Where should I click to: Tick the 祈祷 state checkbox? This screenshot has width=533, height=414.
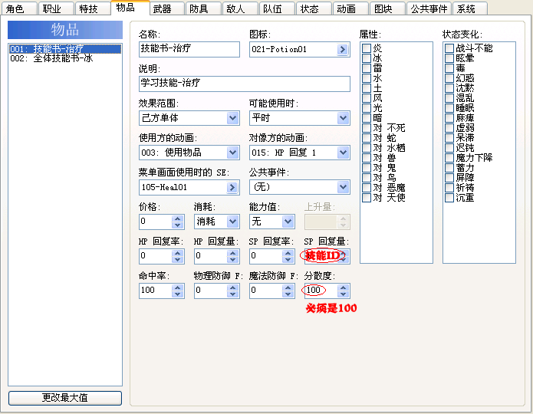[449, 188]
